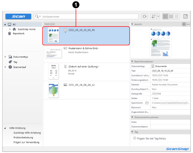193x153 pixels.
Task: Switch to compact details list view
Action: pos(176,17)
